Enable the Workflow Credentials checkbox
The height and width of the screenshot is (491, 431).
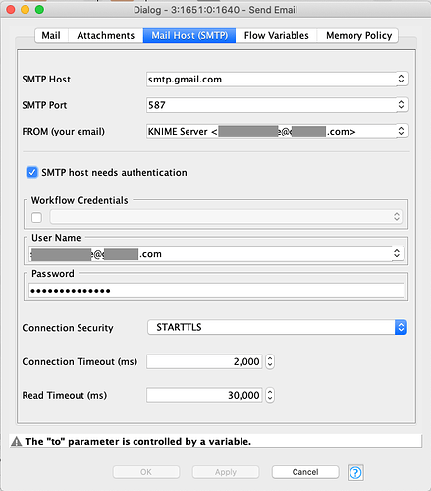click(36, 217)
